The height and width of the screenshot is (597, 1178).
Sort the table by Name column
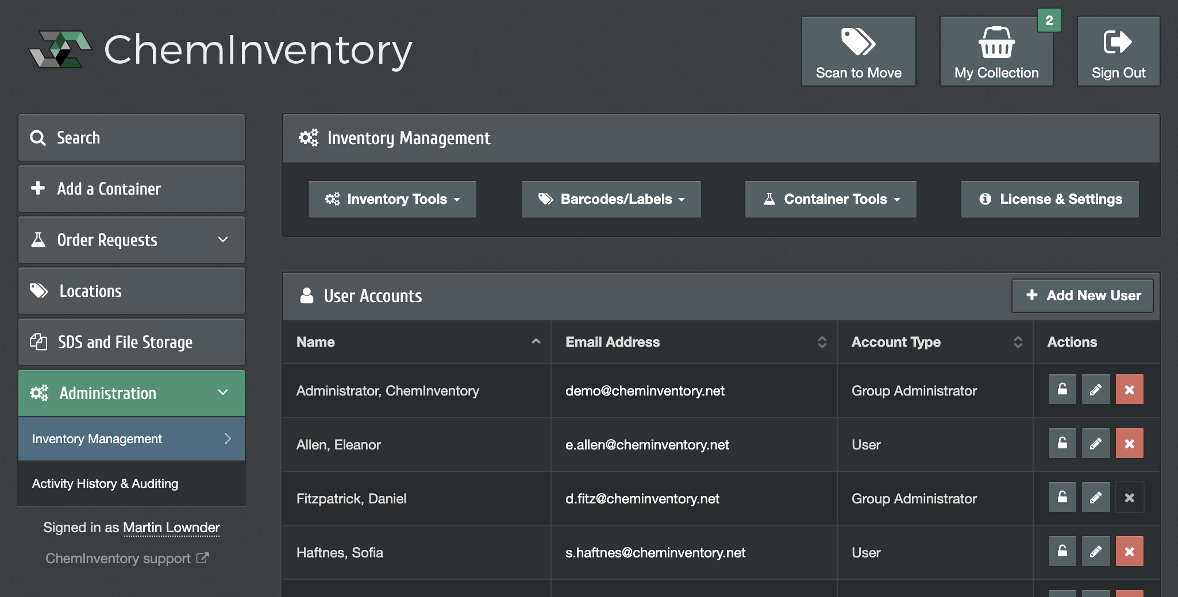(x=417, y=342)
